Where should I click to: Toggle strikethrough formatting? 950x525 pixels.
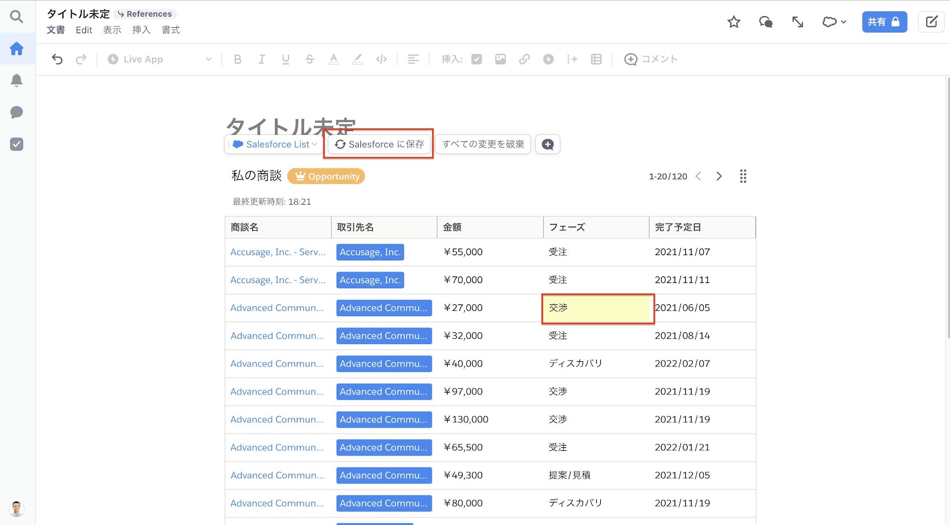tap(309, 59)
